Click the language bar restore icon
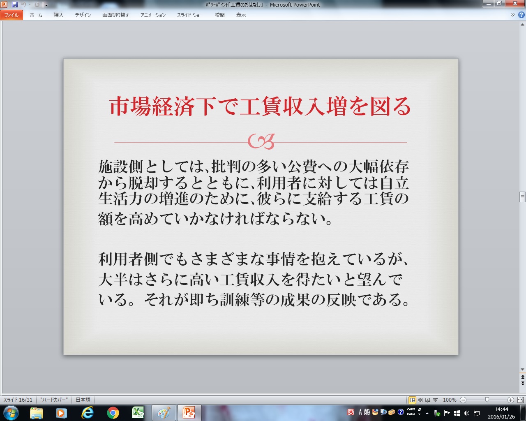Image resolution: width=526 pixels, height=421 pixels. click(x=419, y=409)
